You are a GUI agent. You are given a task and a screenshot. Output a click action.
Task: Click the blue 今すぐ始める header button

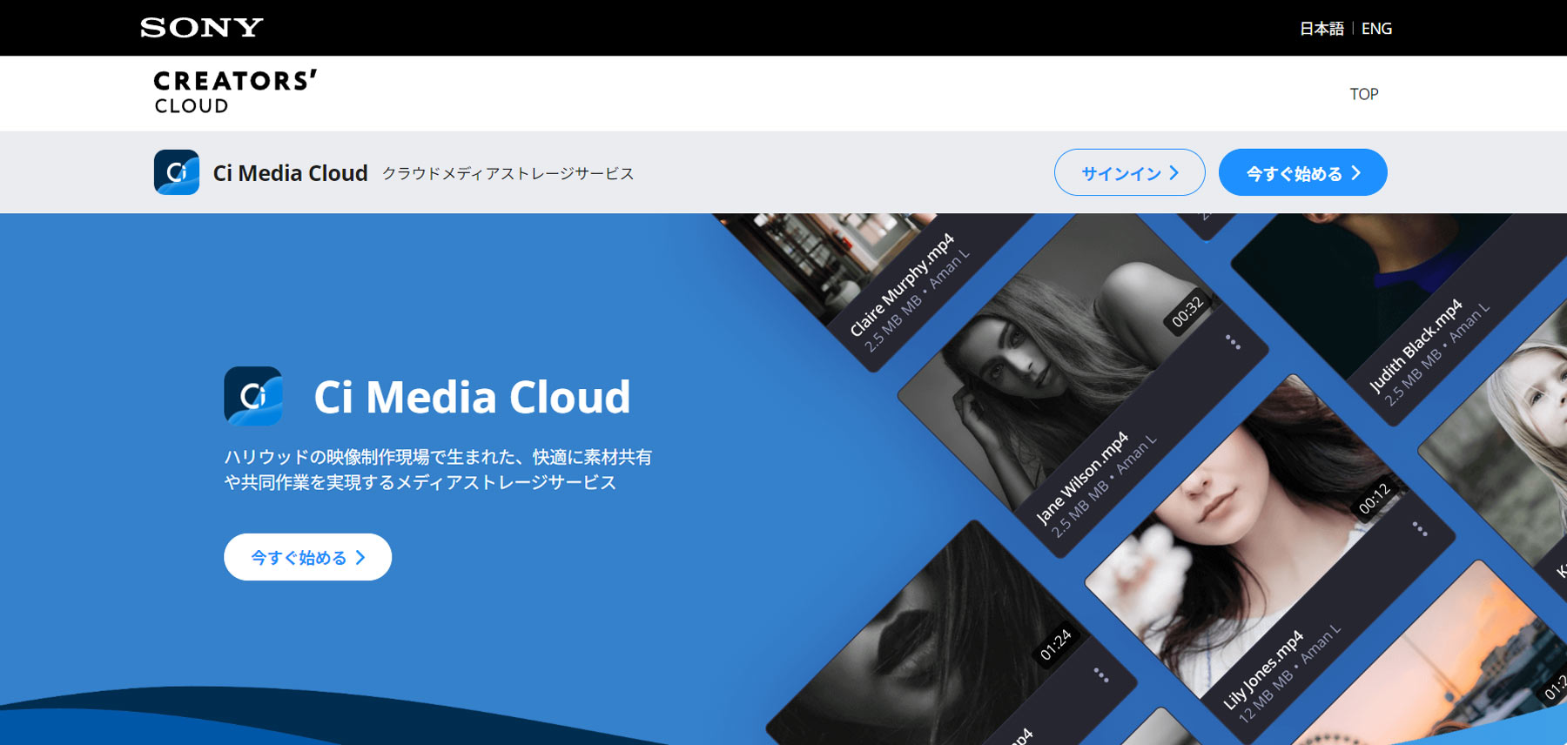[x=1303, y=172]
